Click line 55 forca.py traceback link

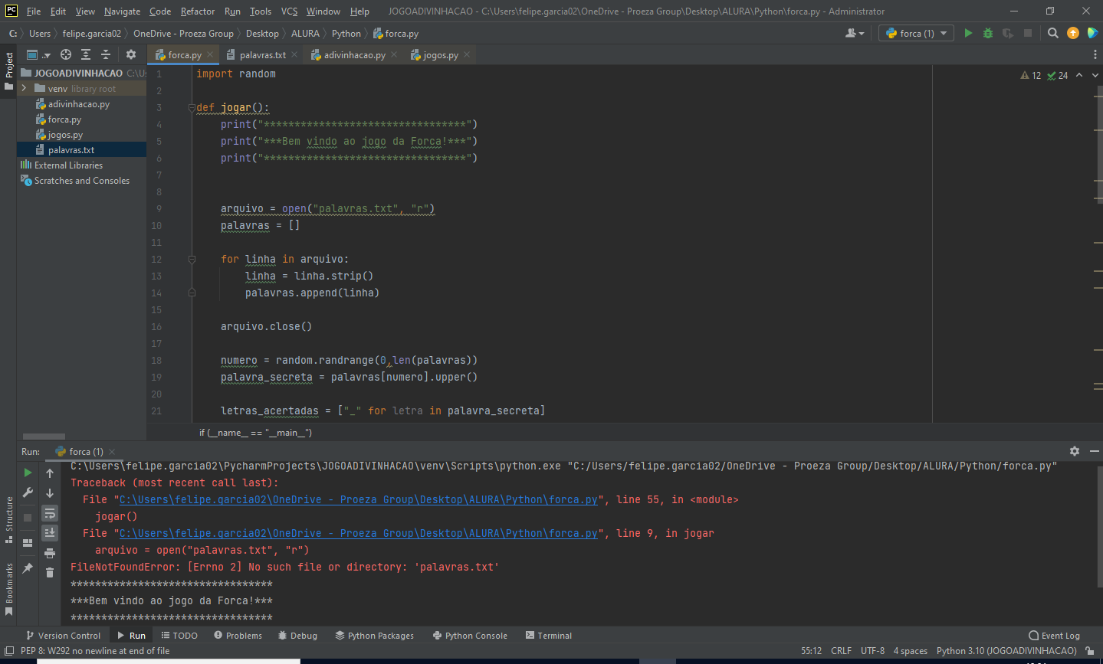pos(359,499)
